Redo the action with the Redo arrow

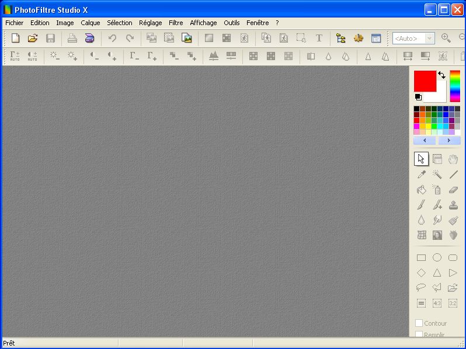click(130, 38)
